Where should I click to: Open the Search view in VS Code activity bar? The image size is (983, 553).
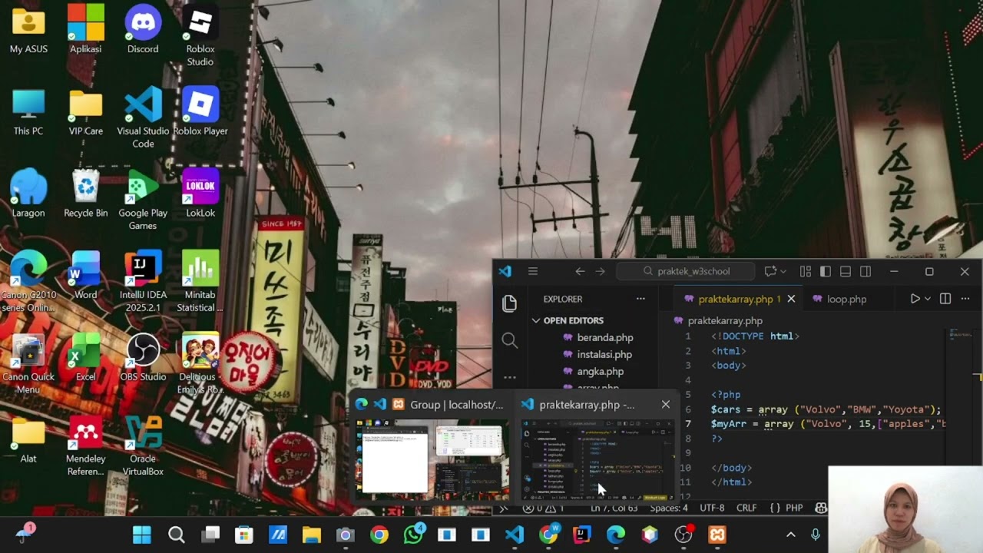[x=509, y=340]
